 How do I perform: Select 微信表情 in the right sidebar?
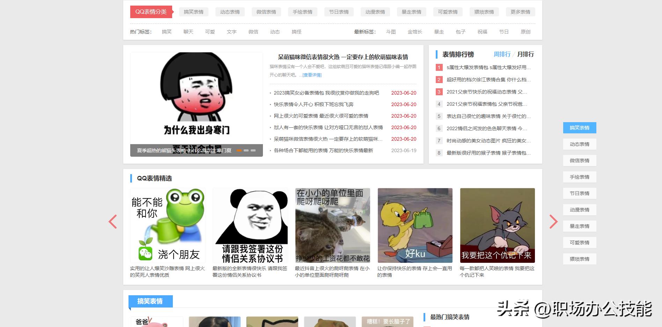[579, 161]
